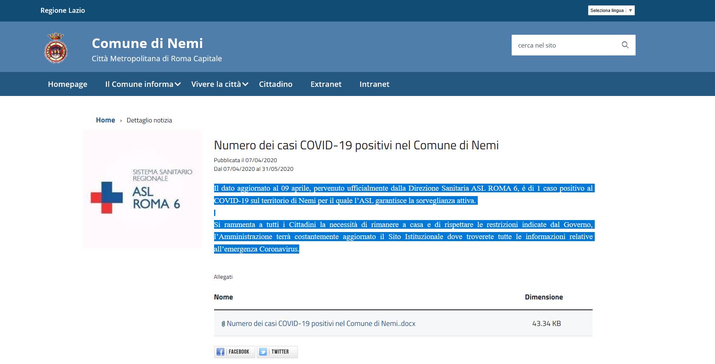The height and width of the screenshot is (364, 715).
Task: Click Home breadcrumb link
Action: tap(105, 120)
